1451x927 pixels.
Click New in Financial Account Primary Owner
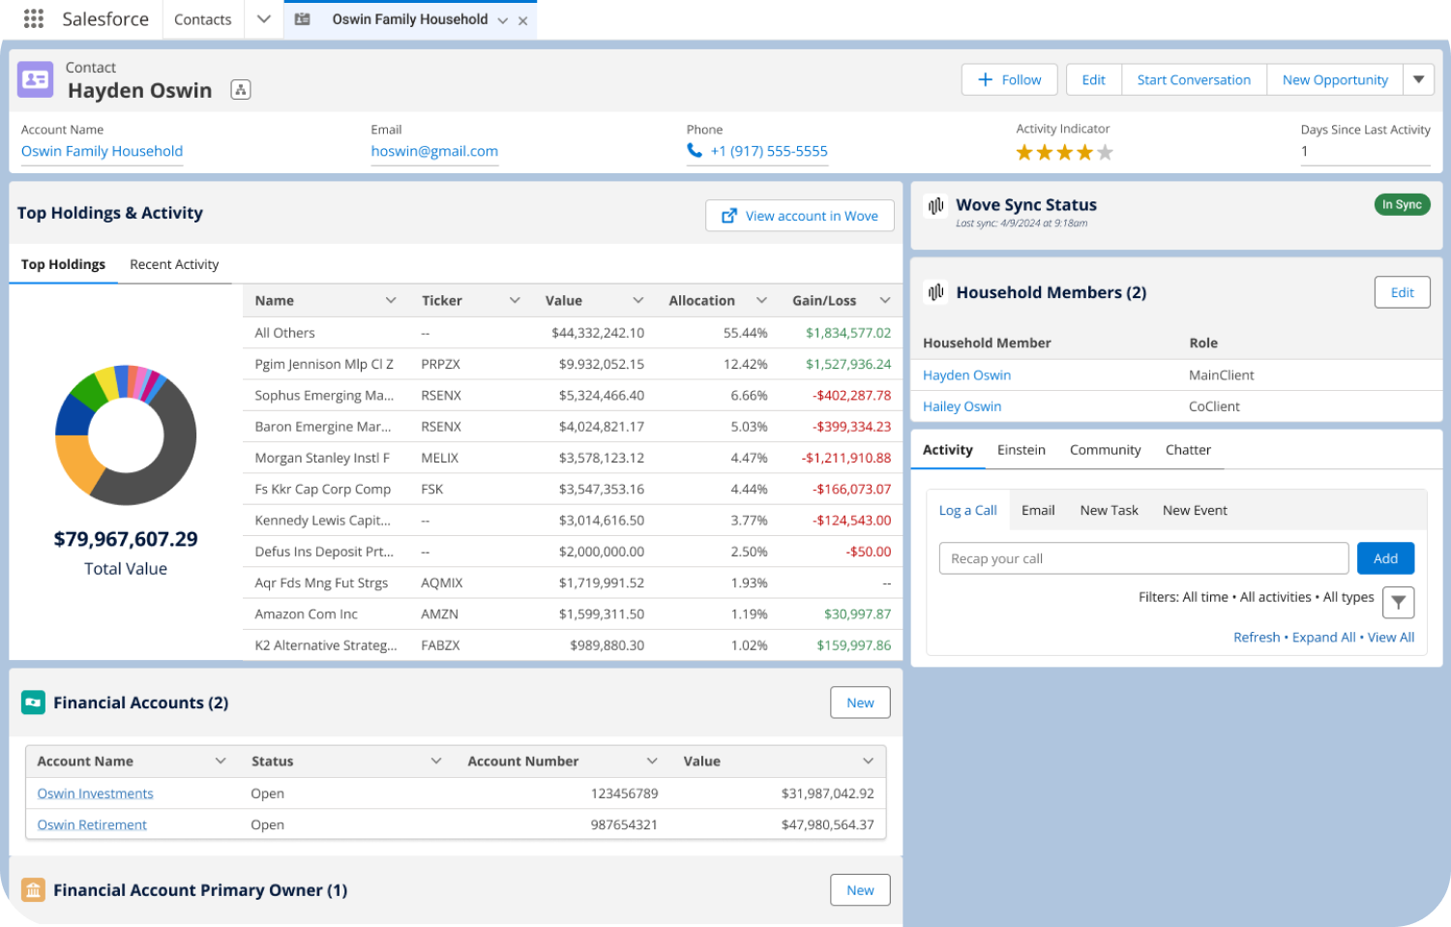point(860,890)
